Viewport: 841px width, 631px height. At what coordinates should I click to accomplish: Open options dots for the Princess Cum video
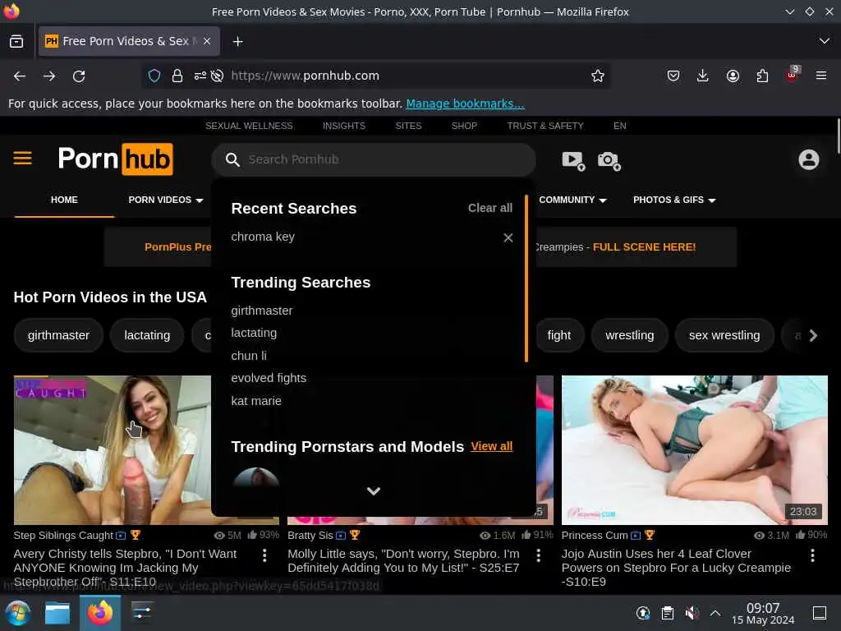[x=812, y=555]
